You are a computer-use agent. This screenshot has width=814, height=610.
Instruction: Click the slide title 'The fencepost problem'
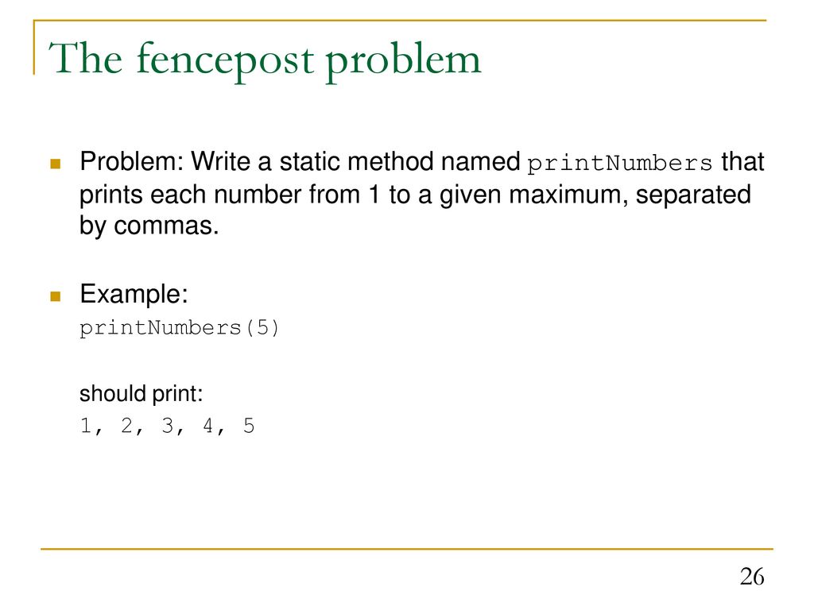click(x=265, y=60)
